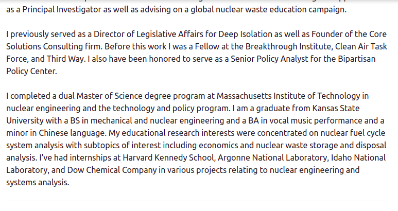Click the words "Solutions Consulting firm"

[54, 47]
